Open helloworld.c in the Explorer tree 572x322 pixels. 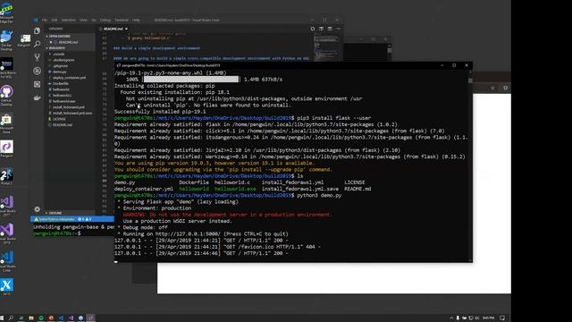[x=62, y=96]
